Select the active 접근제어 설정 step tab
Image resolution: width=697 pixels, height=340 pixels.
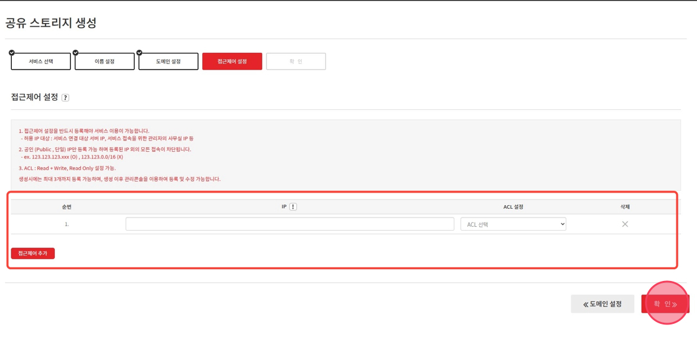pos(232,62)
